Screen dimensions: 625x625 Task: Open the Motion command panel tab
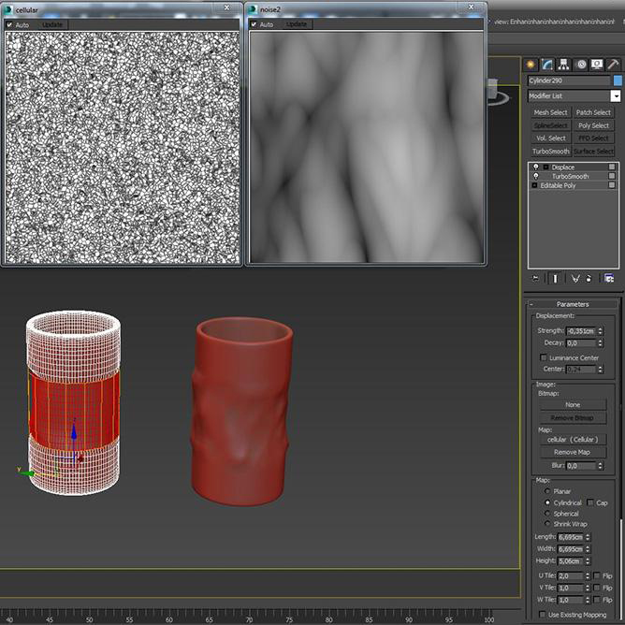point(581,65)
